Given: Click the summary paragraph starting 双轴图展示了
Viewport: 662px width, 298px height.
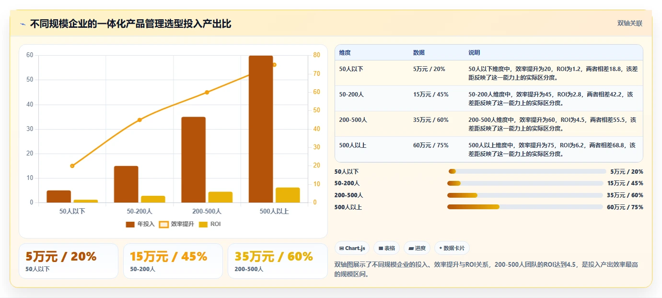Looking at the screenshot, I should point(486,269).
